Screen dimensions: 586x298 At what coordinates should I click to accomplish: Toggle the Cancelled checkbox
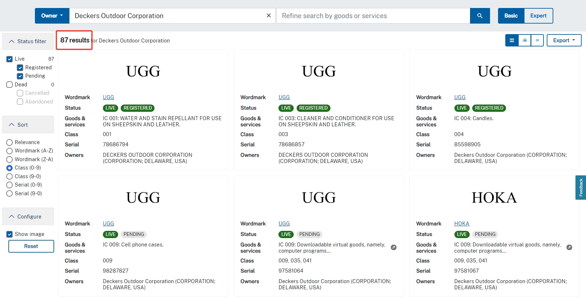[x=20, y=93]
